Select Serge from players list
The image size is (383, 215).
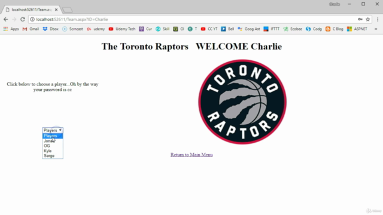53,156
